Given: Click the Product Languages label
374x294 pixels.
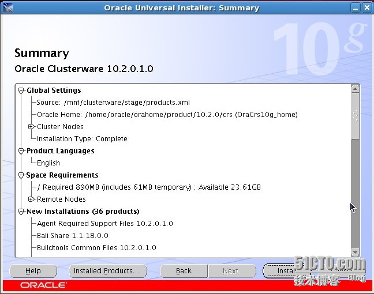Looking at the screenshot, I should [61, 151].
